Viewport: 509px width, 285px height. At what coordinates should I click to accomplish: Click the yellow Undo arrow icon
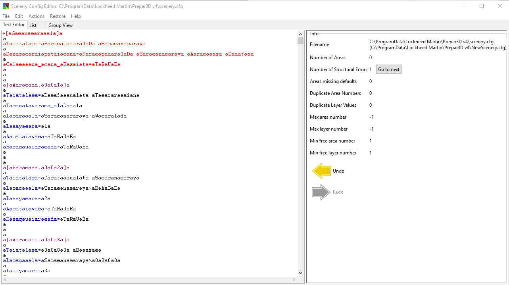click(x=321, y=171)
